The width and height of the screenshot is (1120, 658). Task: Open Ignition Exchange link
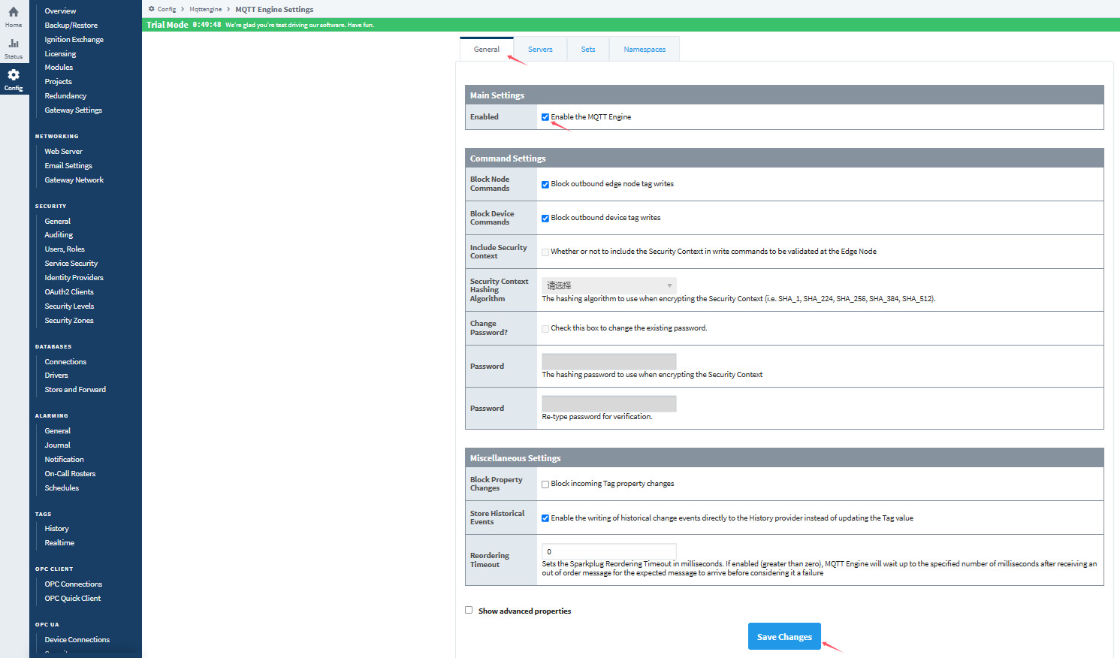point(74,40)
